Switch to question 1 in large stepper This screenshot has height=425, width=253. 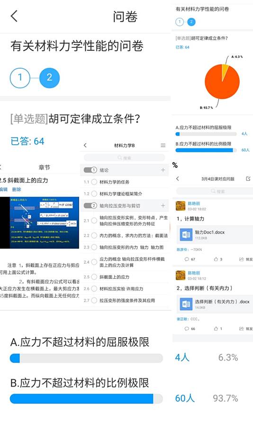click(20, 78)
